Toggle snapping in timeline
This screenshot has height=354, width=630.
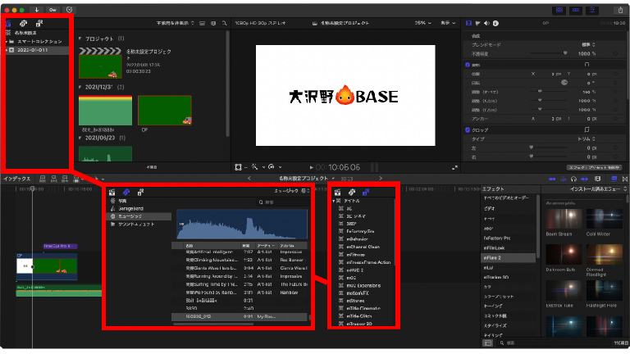tap(585, 179)
